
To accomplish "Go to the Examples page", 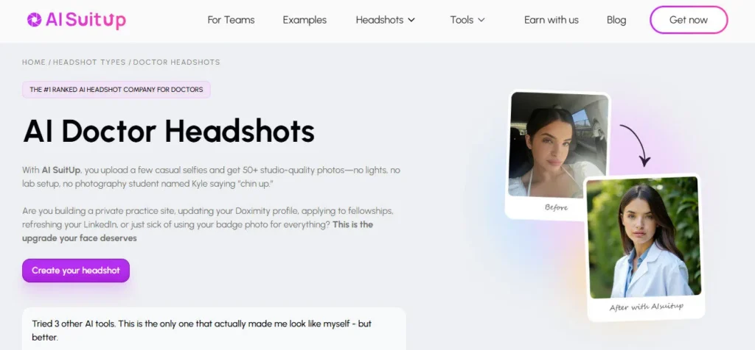I will coord(305,20).
